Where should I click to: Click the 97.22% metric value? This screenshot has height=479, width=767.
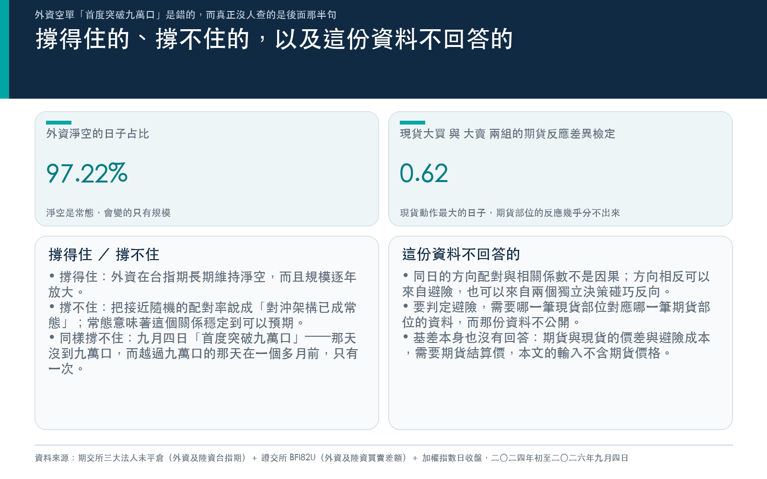[x=87, y=173]
